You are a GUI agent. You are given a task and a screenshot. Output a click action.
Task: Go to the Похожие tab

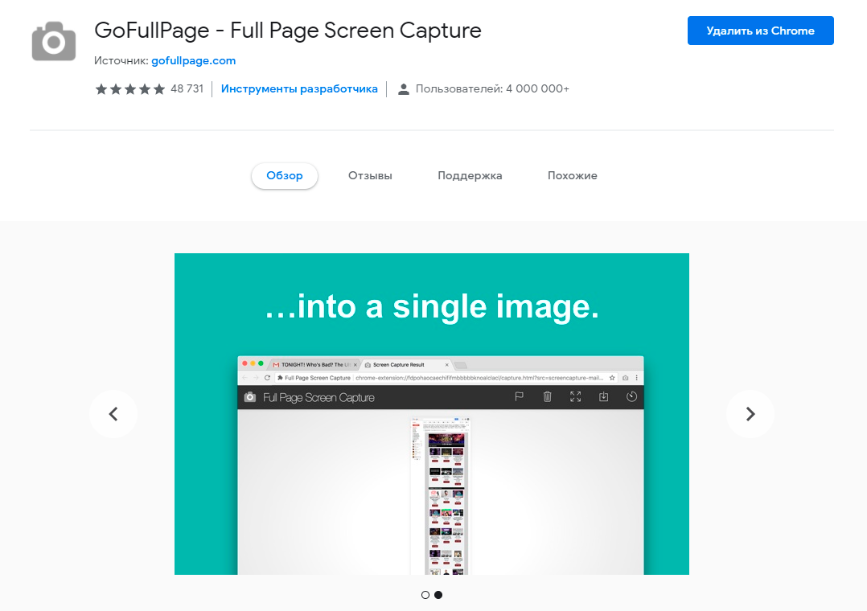point(573,176)
